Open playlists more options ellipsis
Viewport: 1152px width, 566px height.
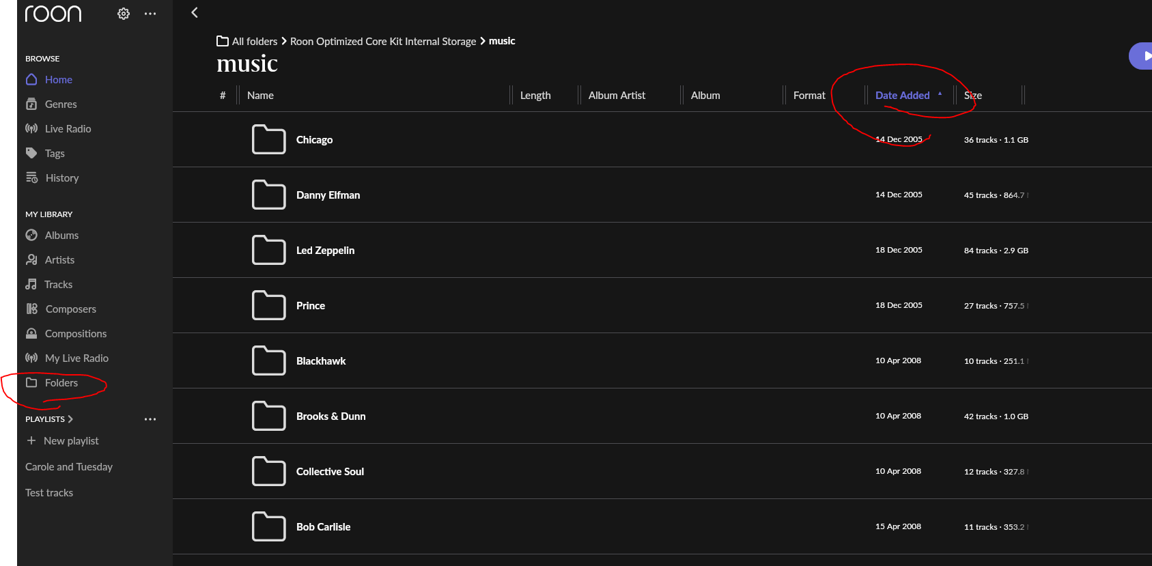point(150,419)
